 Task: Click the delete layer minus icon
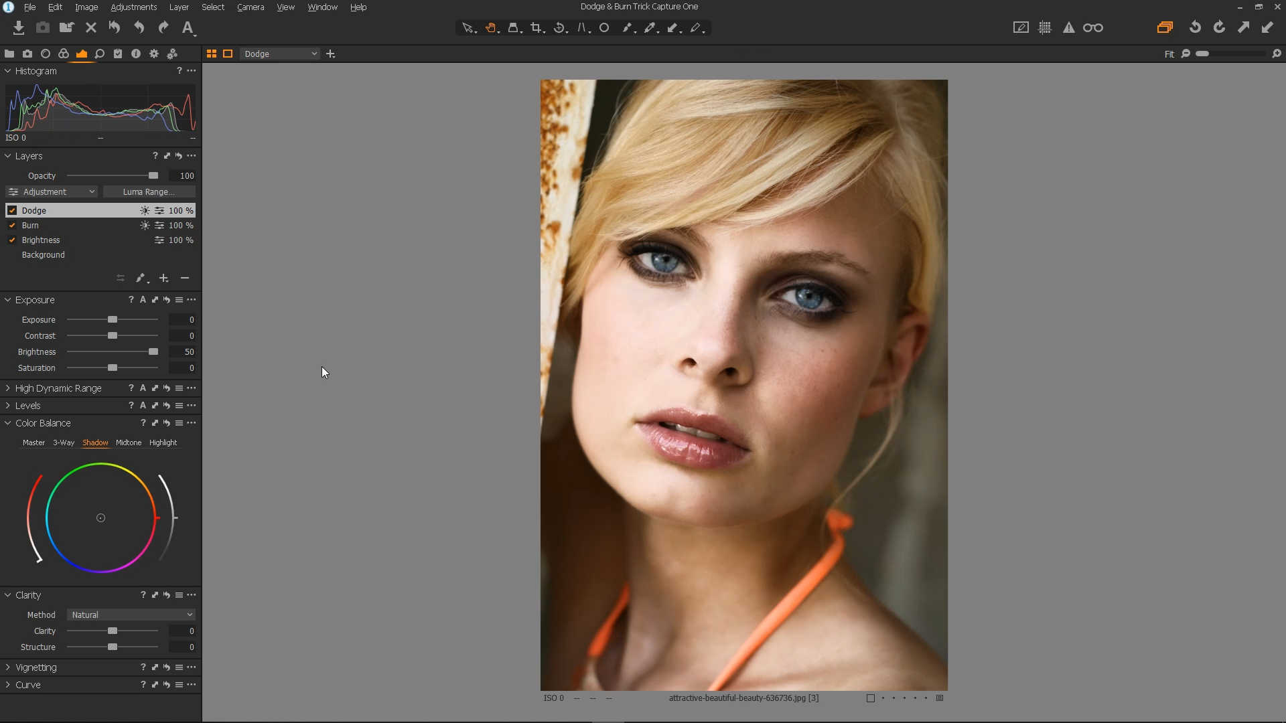[x=185, y=278]
